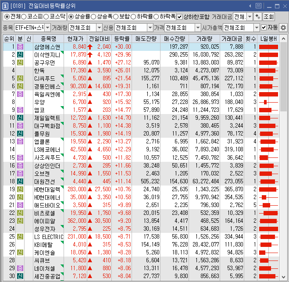Click the 신 badge in 경동인베스 row
This screenshot has height=282, width=289.
click(20, 86)
